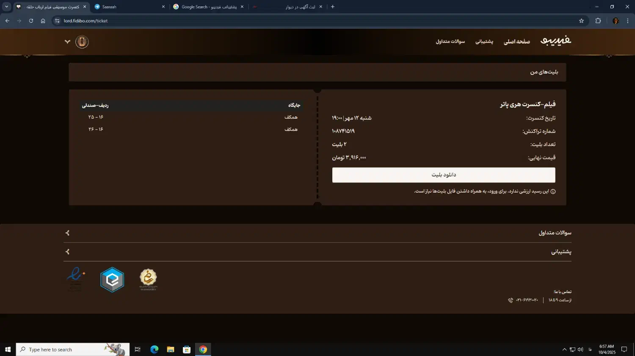Viewport: 635px width, 356px height.
Task: Open the tab search dropdown
Action: click(x=6, y=7)
